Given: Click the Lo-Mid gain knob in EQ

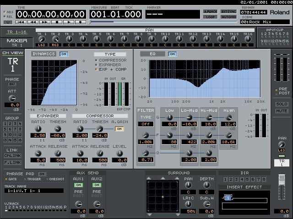Looking at the screenshot, I should point(189,118).
